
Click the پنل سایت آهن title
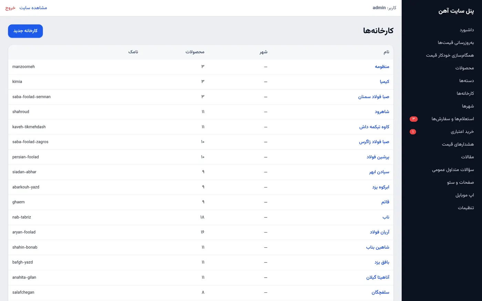pos(456,11)
